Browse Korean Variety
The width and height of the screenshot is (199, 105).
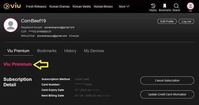tap(82, 6)
